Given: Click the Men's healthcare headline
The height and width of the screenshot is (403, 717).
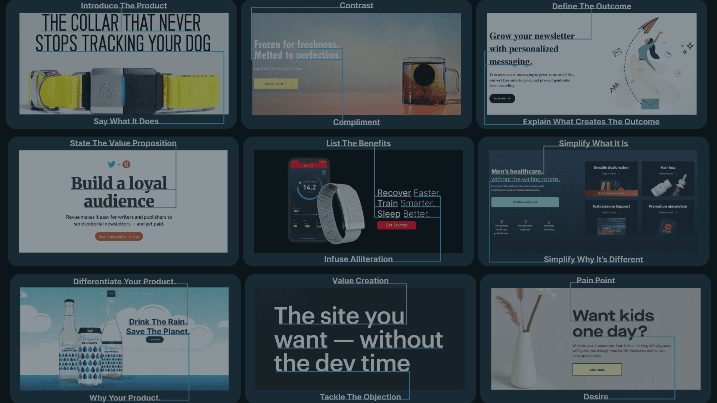Looking at the screenshot, I should pos(517,171).
